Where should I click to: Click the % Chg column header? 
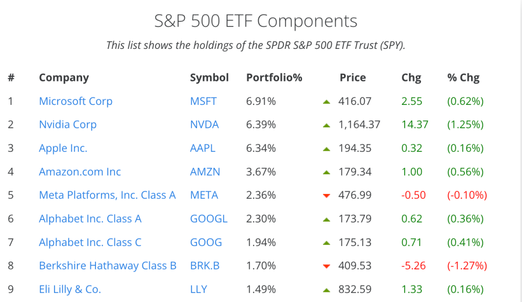[463, 78]
